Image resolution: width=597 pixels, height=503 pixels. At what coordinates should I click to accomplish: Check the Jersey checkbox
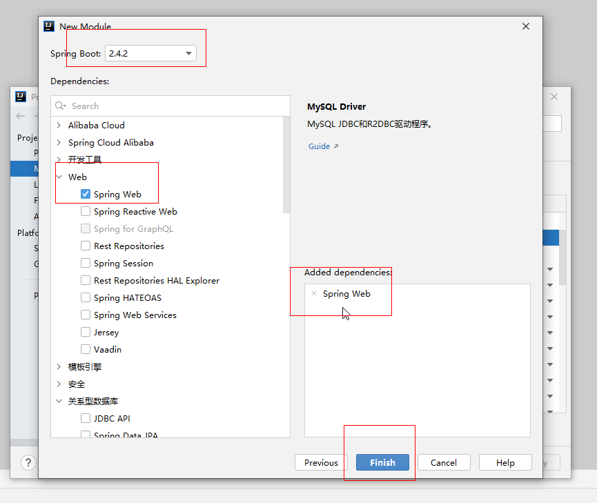pyautogui.click(x=86, y=332)
